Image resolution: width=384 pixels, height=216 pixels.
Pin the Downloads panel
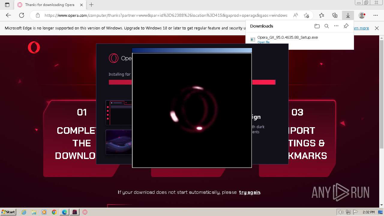coord(346,26)
